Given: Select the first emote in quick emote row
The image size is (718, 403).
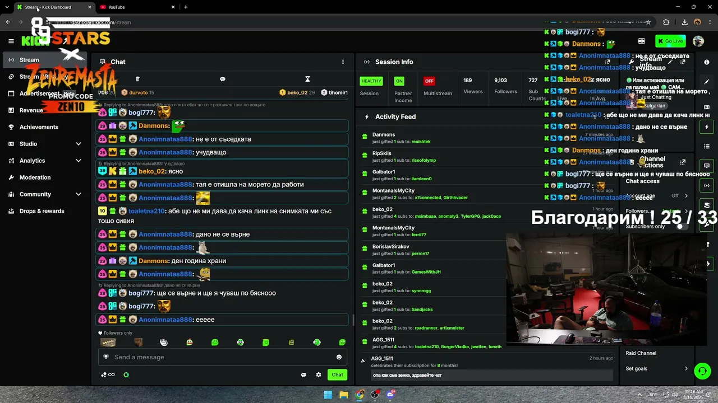Looking at the screenshot, I should coord(108,343).
